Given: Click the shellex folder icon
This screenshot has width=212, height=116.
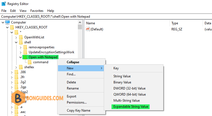Looking at the screenshot, I should coord(21,67).
